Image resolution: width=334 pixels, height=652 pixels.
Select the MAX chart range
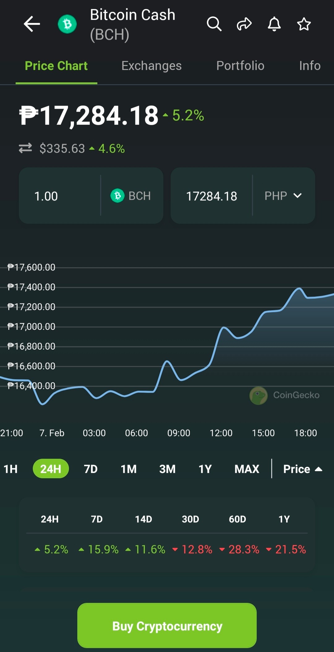247,469
